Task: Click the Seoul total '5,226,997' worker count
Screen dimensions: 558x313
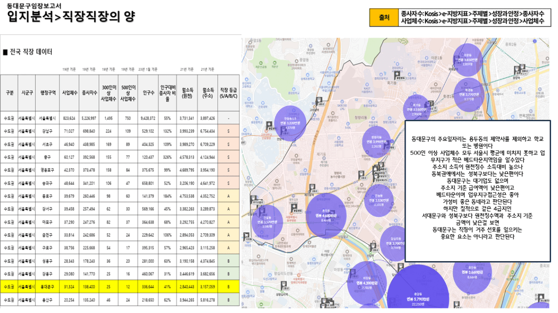Action: coord(88,118)
